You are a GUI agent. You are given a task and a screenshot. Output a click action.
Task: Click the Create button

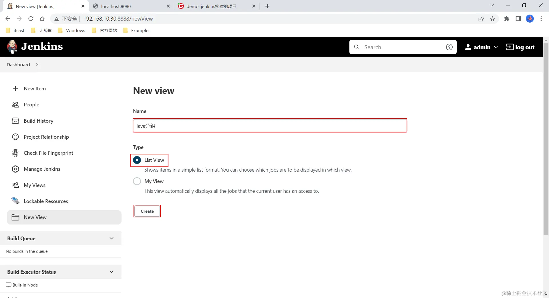pyautogui.click(x=147, y=211)
